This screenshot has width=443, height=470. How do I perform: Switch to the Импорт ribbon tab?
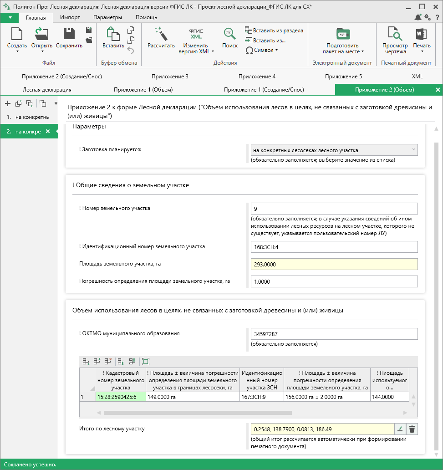point(70,17)
